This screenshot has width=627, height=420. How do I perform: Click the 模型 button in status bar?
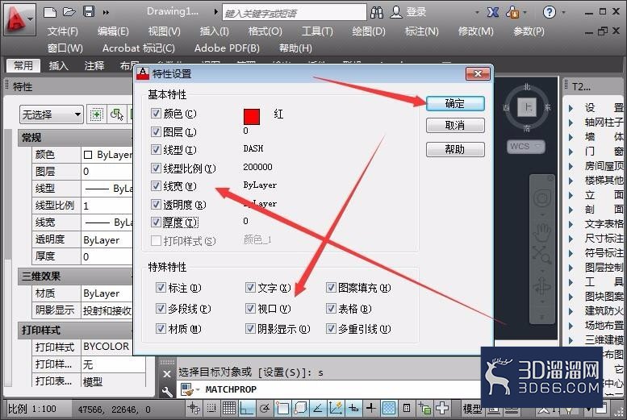472,409
